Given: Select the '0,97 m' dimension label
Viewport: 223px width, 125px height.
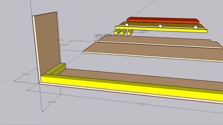Looking at the screenshot, I should pos(143,104).
